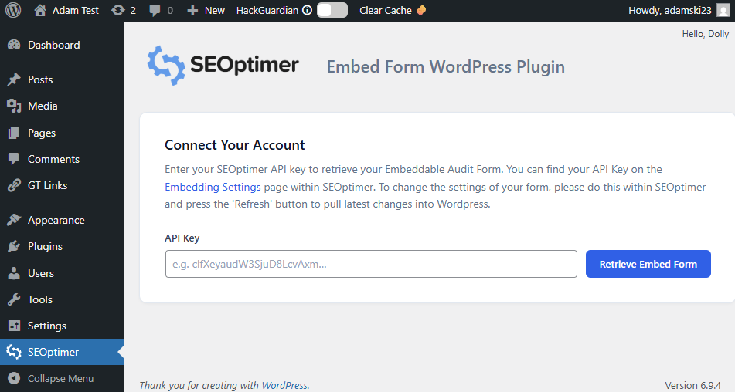Open Tools menu label
This screenshot has width=735, height=392.
coord(40,299)
